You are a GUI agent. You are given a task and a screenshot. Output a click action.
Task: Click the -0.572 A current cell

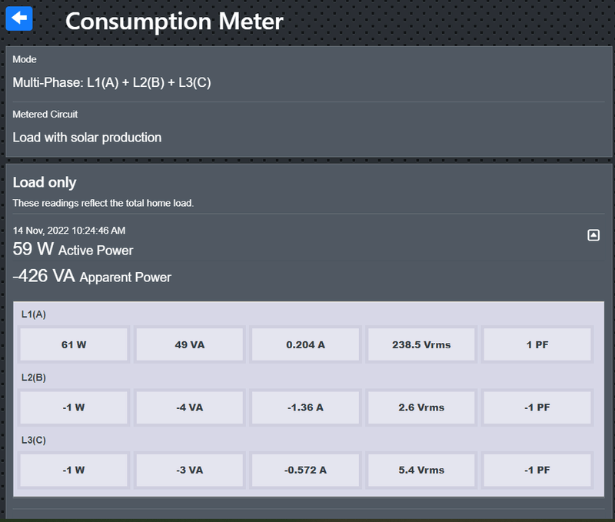click(305, 470)
